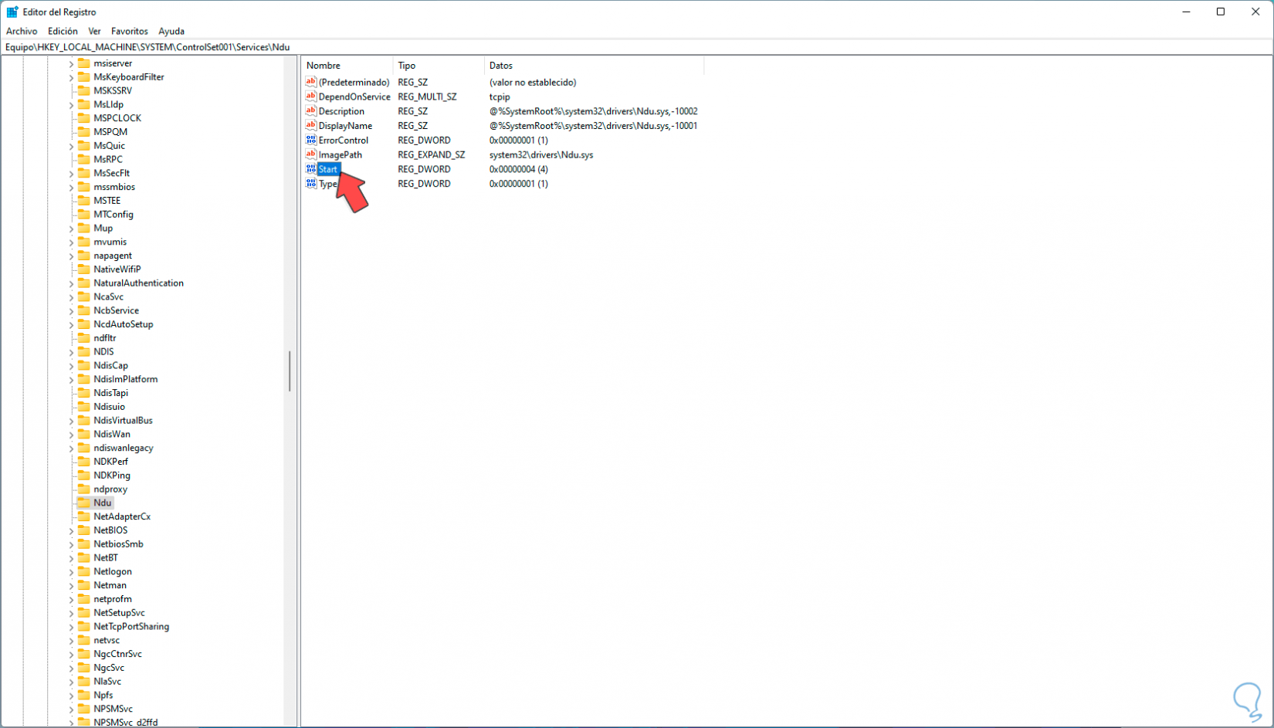Select the NaturalAuthentication key

click(x=139, y=283)
